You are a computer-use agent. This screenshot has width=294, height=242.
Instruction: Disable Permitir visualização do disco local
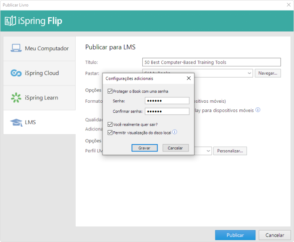tap(110, 133)
